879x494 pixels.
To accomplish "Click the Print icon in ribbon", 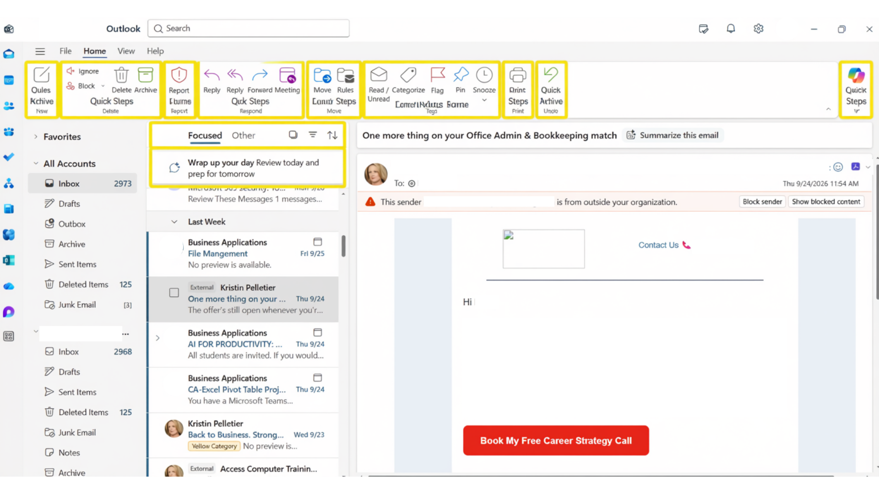I will 518,75.
